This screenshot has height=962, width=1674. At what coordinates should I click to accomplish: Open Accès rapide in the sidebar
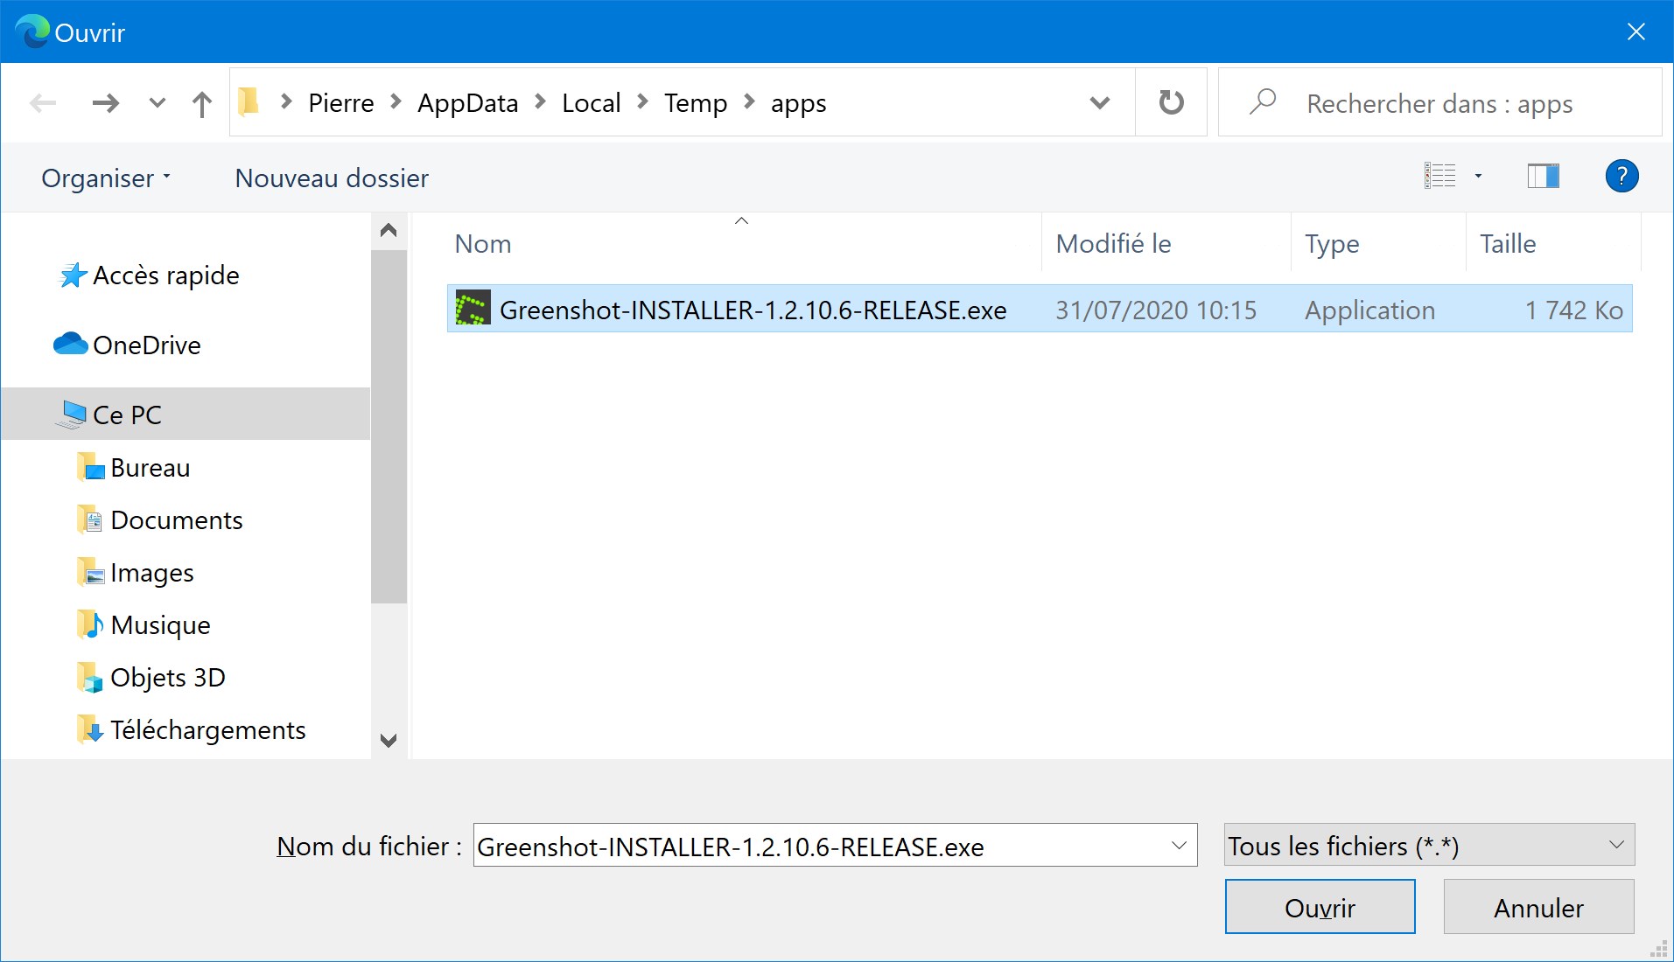coord(165,275)
